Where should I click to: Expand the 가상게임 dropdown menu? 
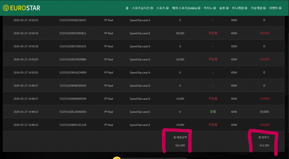[258, 8]
